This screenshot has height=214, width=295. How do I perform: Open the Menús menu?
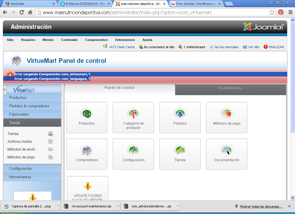[48, 40]
